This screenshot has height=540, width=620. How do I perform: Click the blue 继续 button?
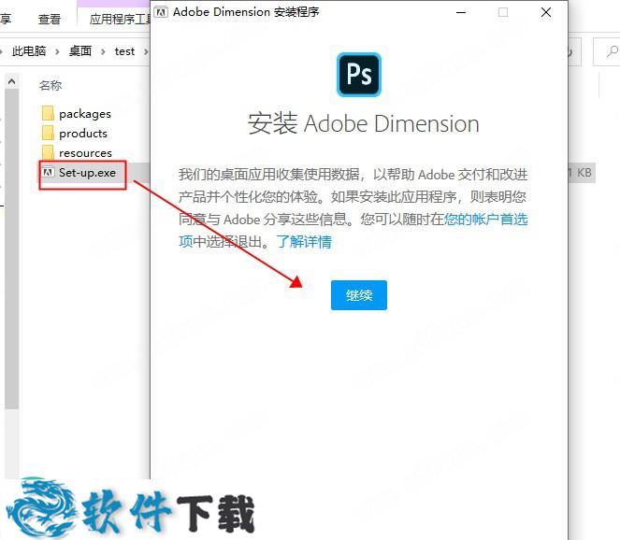359,295
